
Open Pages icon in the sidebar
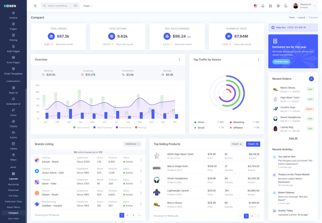(13, 26)
